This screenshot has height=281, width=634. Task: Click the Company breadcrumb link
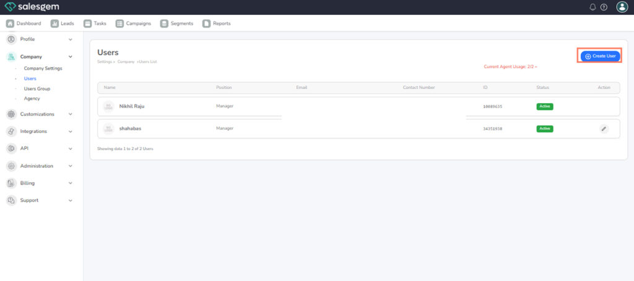coord(126,62)
